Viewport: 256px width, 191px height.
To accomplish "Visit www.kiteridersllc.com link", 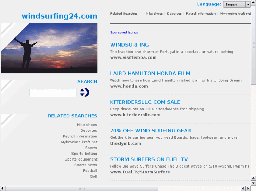I will [135, 115].
